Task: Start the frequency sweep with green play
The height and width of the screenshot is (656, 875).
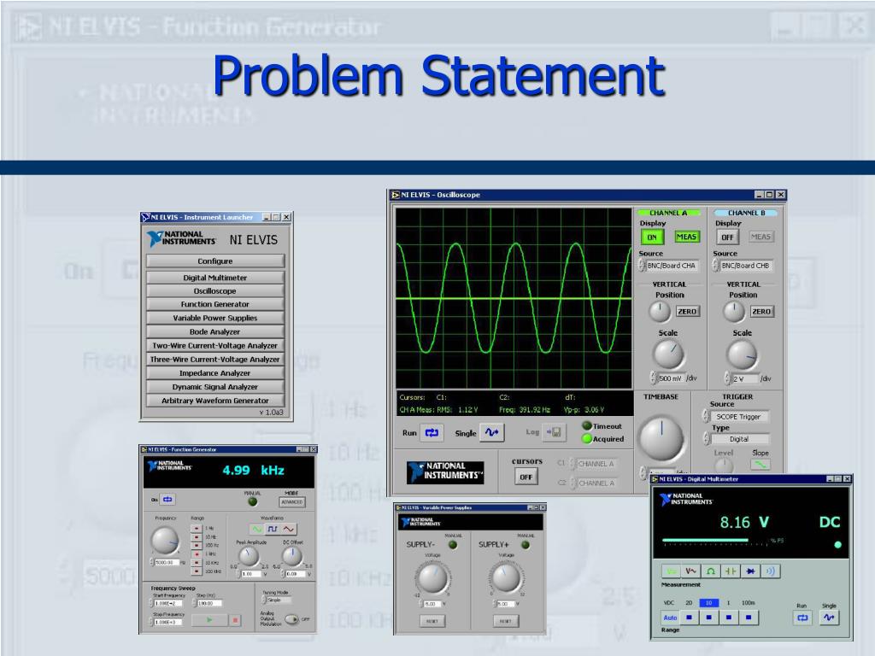Action: pyautogui.click(x=209, y=620)
